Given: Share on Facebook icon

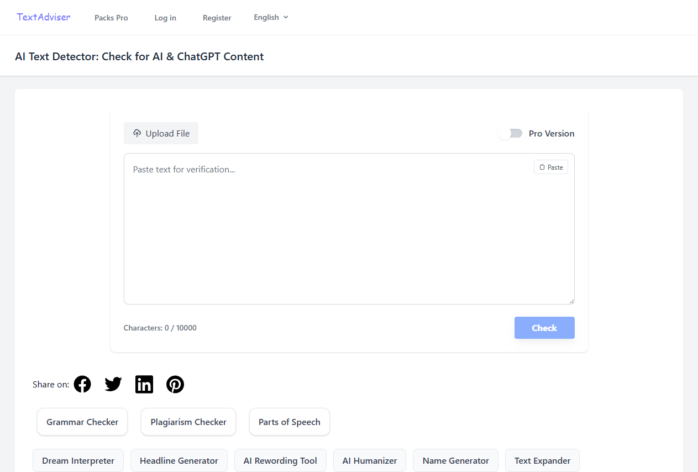Looking at the screenshot, I should coord(82,384).
